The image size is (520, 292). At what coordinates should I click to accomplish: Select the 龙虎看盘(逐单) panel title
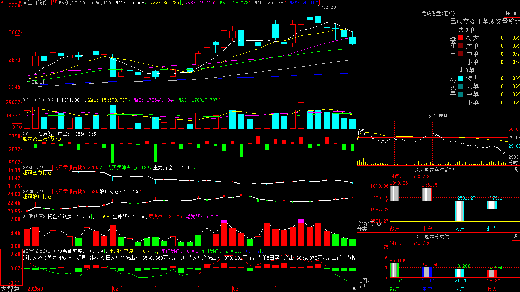point(438,13)
